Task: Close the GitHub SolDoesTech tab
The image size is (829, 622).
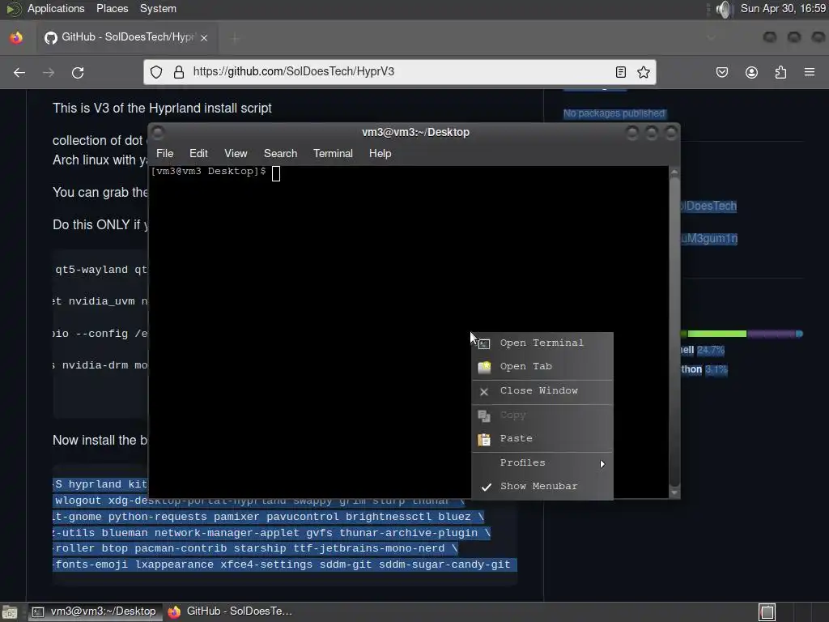Action: click(204, 38)
